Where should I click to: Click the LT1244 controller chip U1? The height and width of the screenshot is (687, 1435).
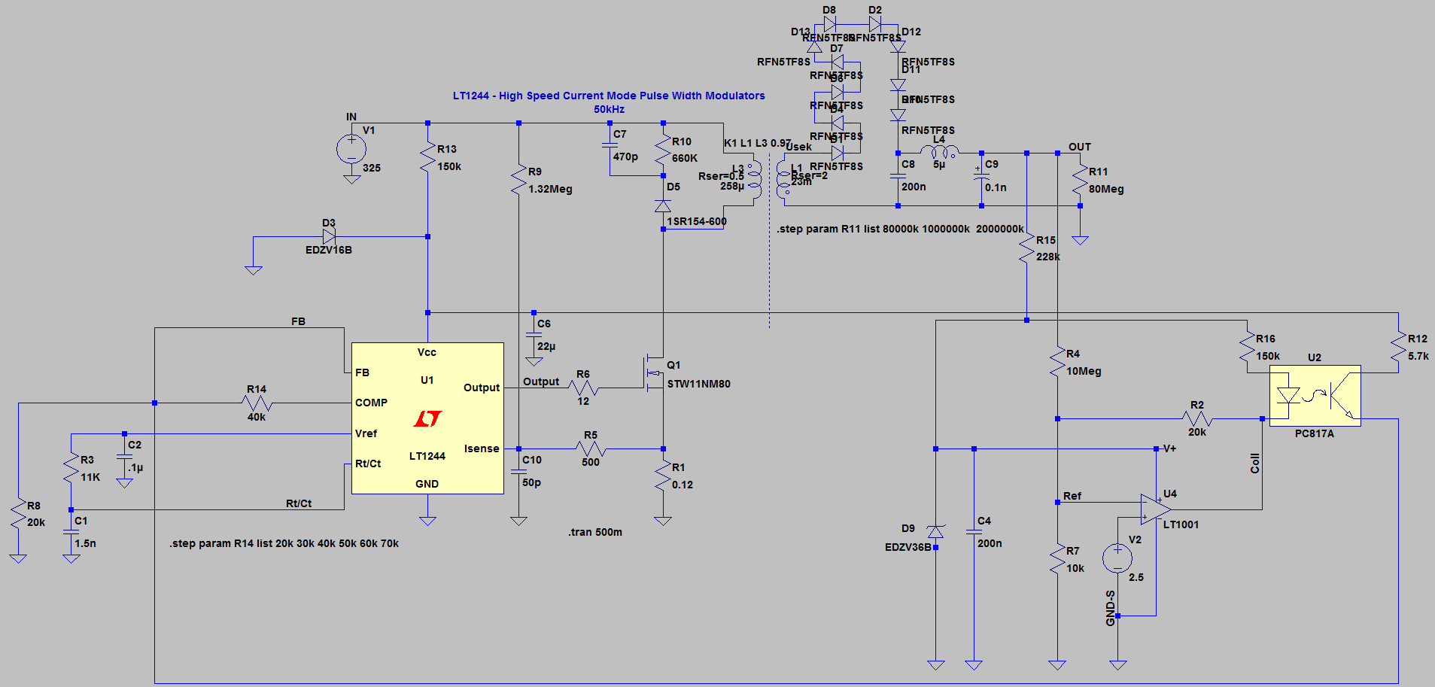[x=427, y=418]
